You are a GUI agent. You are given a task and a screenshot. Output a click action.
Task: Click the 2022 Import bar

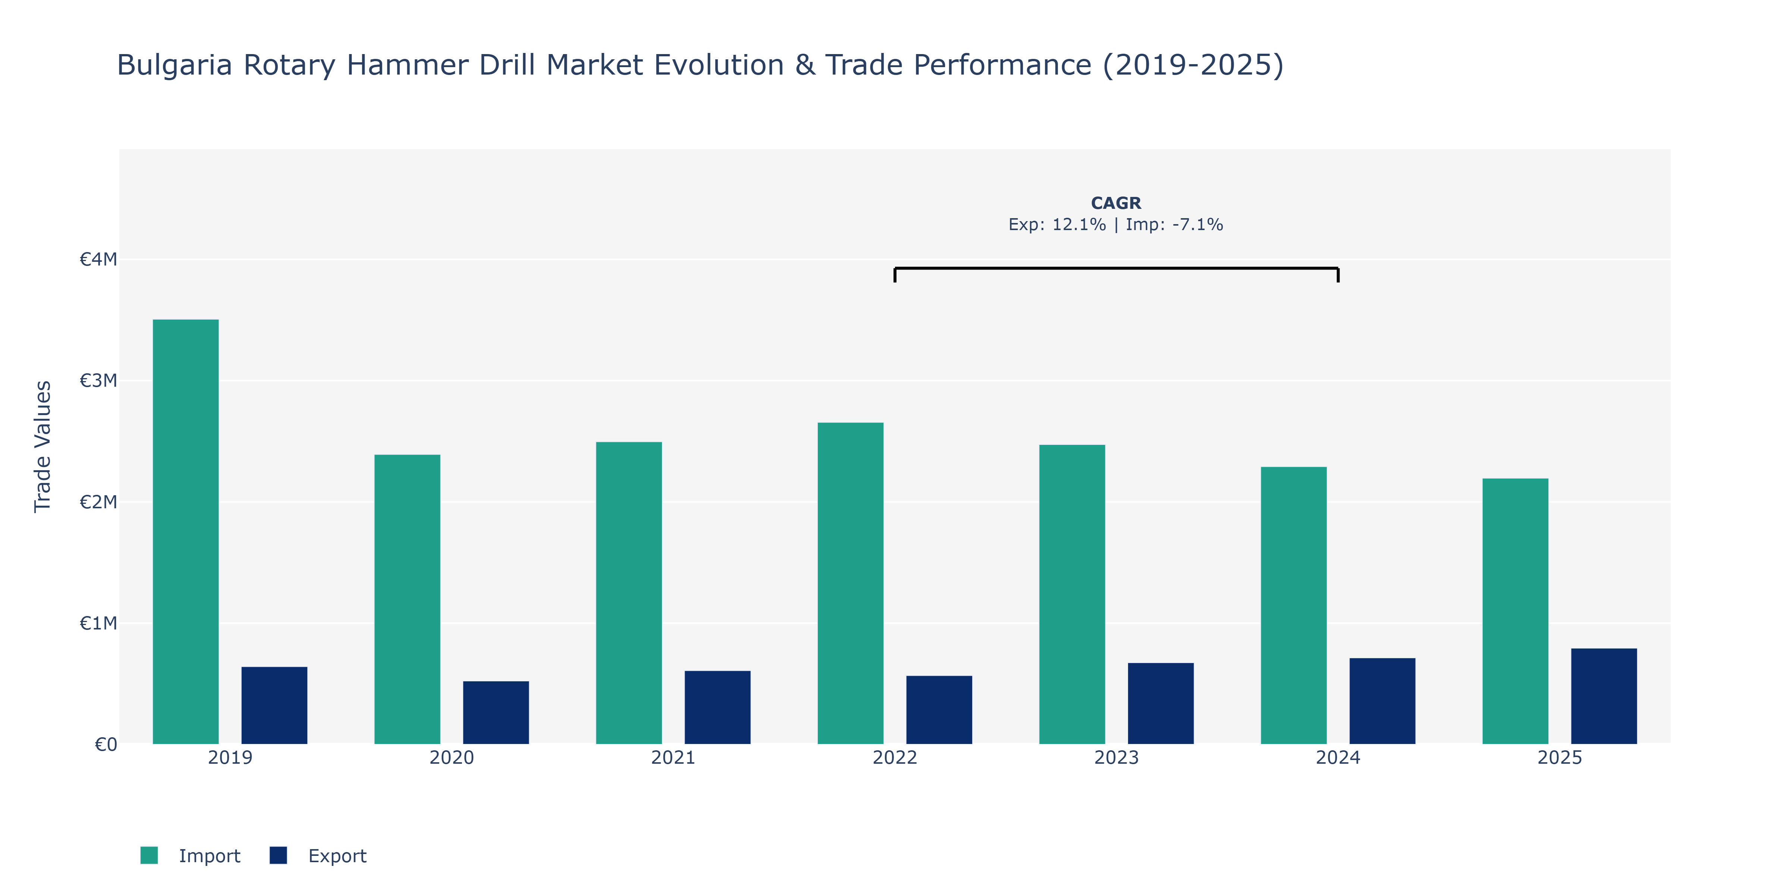851,583
